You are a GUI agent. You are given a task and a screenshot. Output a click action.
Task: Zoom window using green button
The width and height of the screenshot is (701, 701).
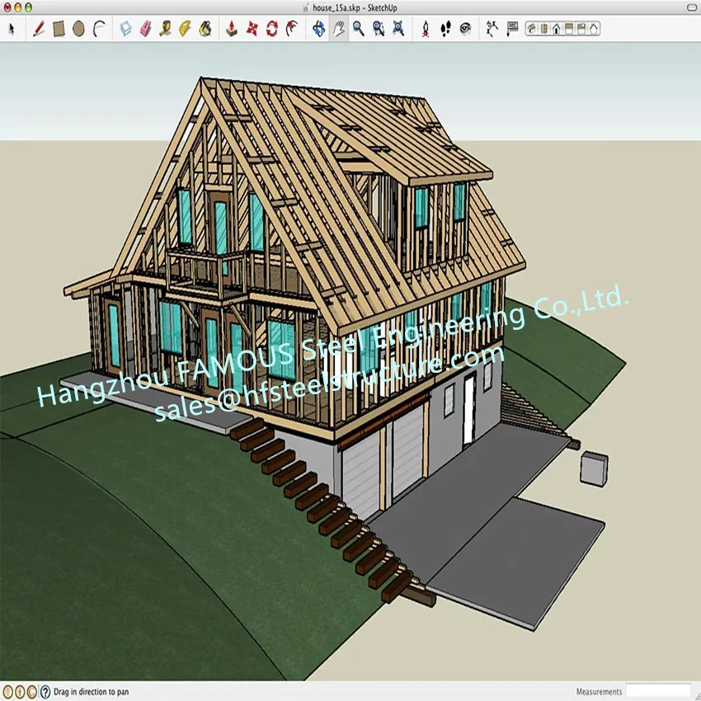pyautogui.click(x=29, y=7)
